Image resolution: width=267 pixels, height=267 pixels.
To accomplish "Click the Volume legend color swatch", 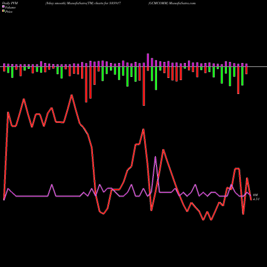I will (3, 7).
